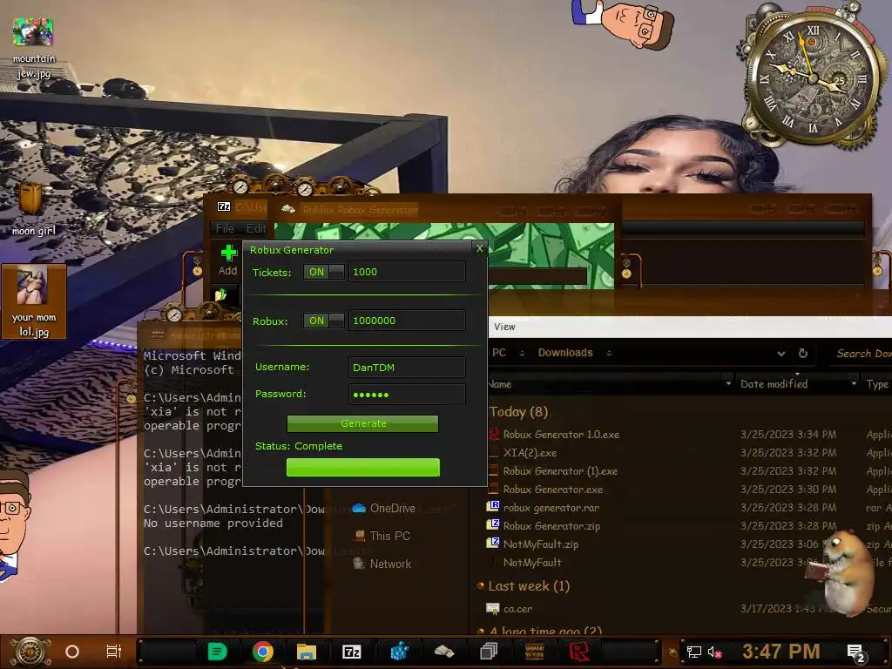Screen dimensions: 892x669
Task: Select This PC in the navigation pane
Action: click(382, 536)
